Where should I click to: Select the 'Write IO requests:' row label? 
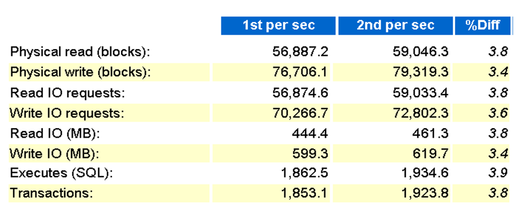pyautogui.click(x=67, y=113)
